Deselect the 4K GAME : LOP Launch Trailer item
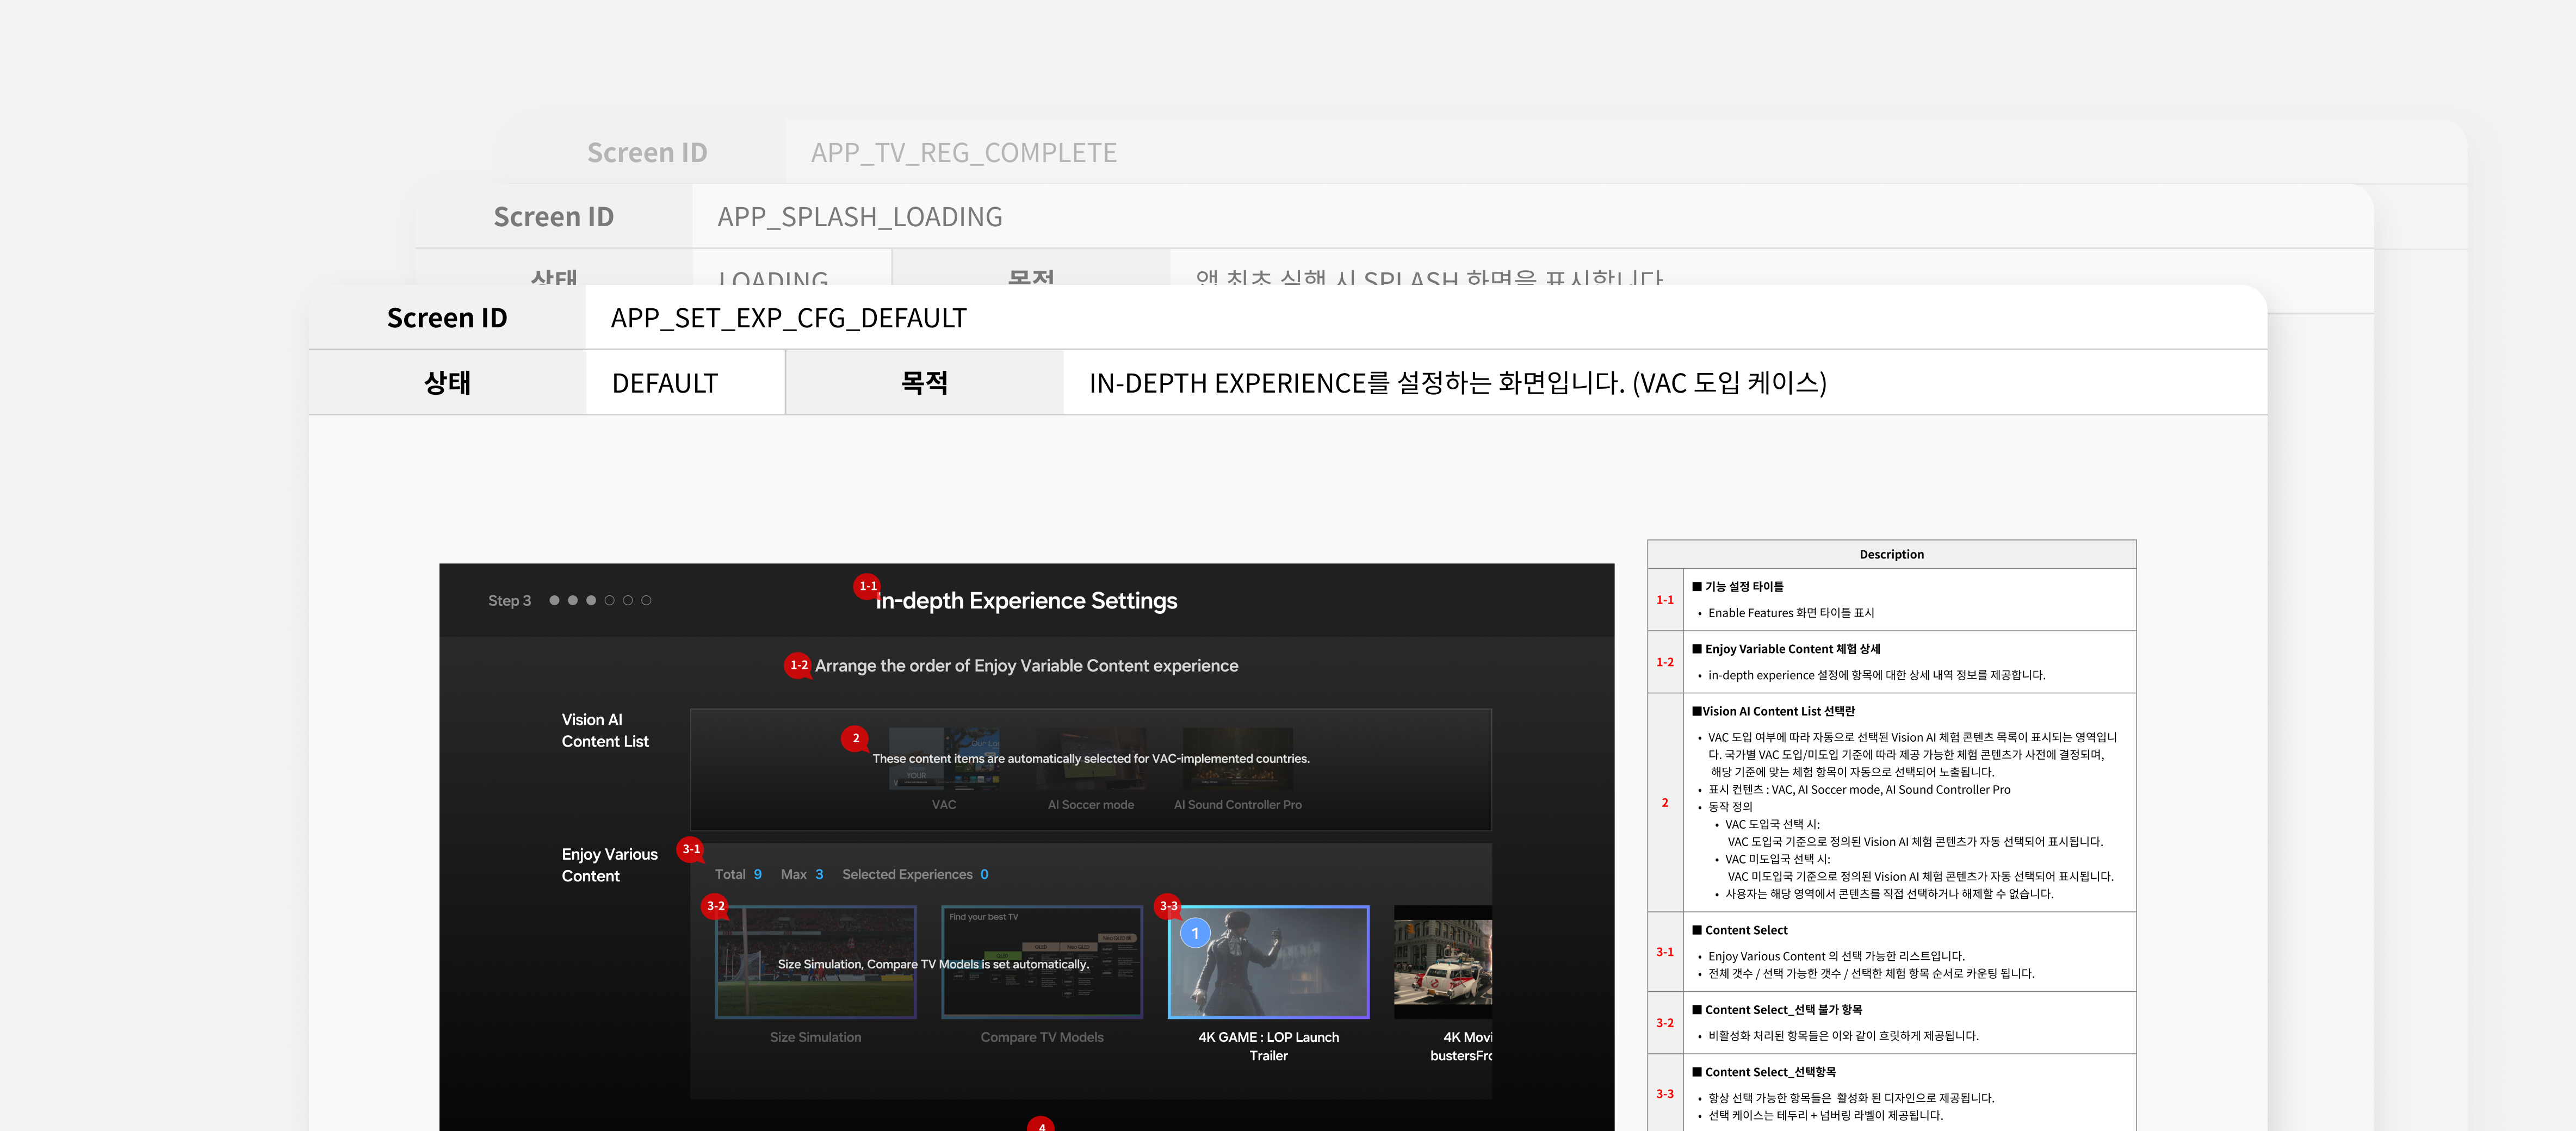 1267,962
